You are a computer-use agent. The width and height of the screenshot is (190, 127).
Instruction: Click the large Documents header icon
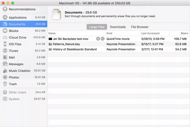(56, 14)
